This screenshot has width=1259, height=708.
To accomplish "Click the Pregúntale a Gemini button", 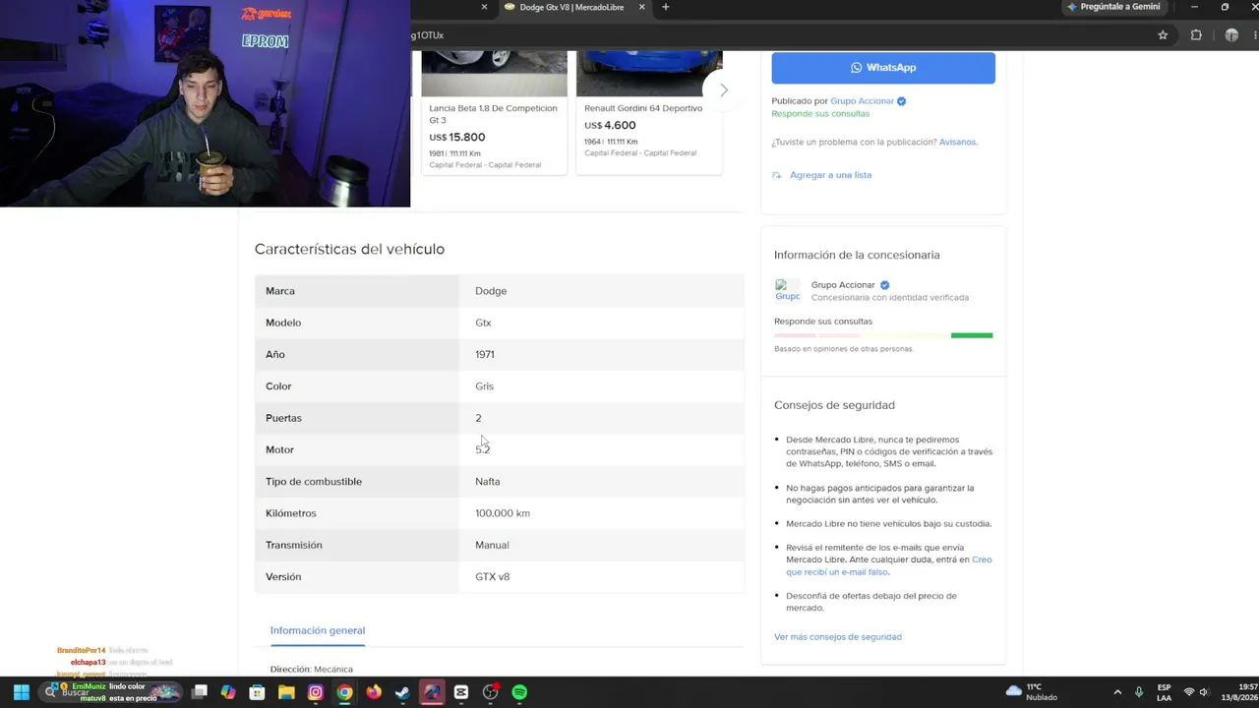I will 1114,7.
